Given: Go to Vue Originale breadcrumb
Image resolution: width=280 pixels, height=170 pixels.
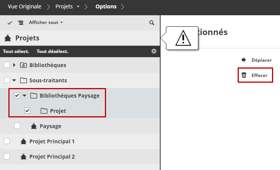Looking at the screenshot, I should 25,7.
